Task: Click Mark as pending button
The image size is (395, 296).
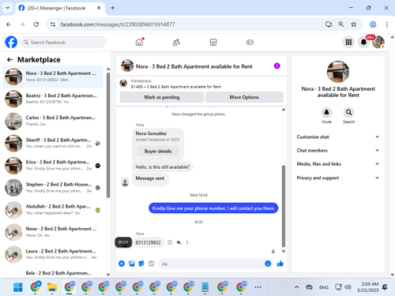Action: pyautogui.click(x=162, y=97)
